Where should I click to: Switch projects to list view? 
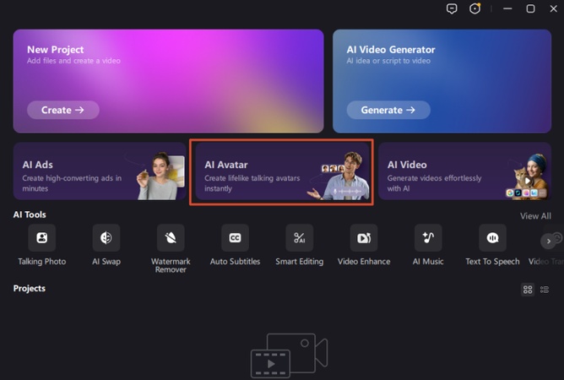545,290
